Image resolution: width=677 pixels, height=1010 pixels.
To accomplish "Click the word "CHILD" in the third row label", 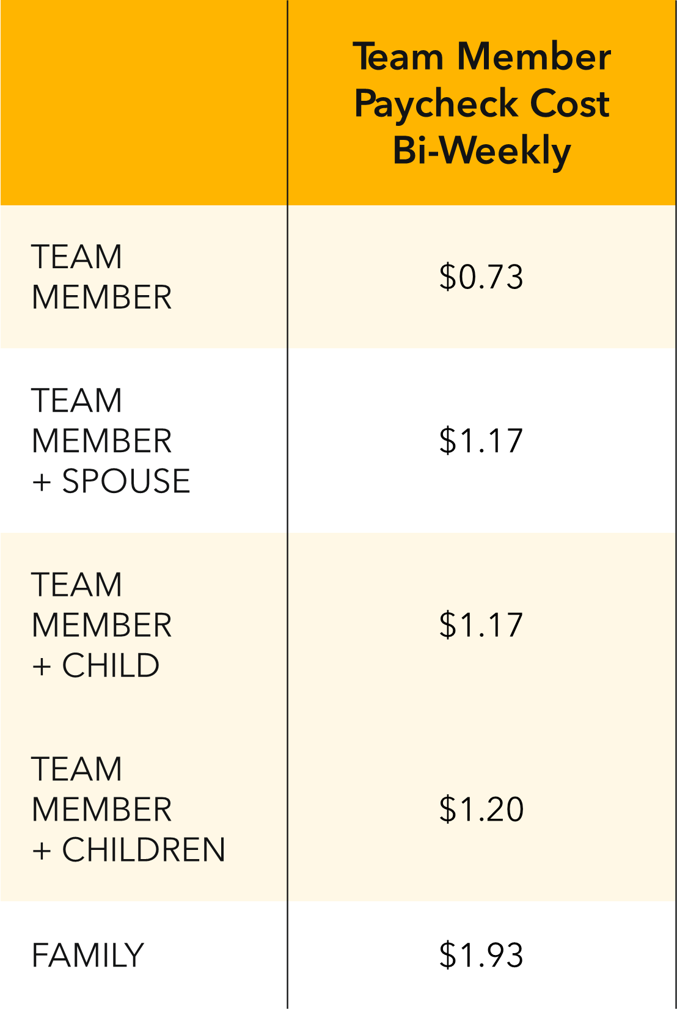I will tap(111, 665).
